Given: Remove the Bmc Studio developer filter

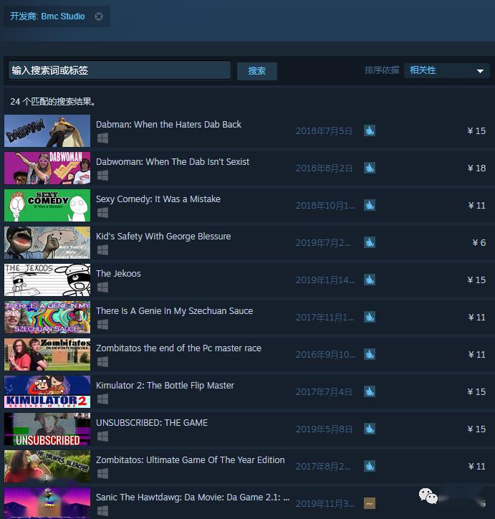Looking at the screenshot, I should coord(99,16).
